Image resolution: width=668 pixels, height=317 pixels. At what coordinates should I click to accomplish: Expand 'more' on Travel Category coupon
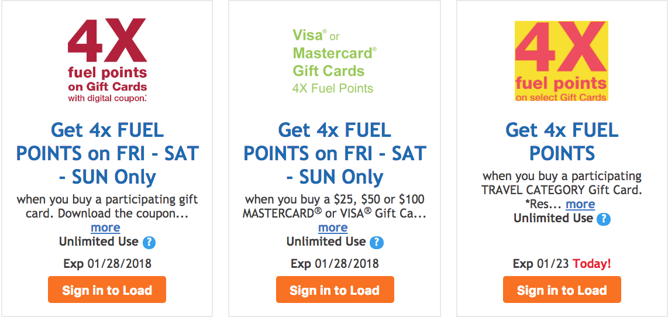coord(580,205)
